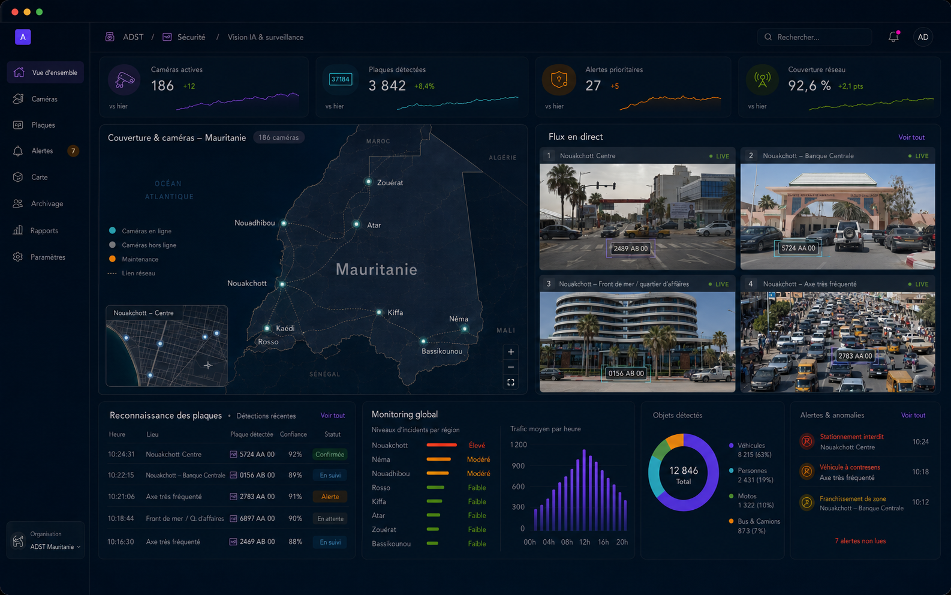Viewport: 951px width, 595px height.
Task: Click the ADST breadcrumb icon
Action: click(x=110, y=37)
